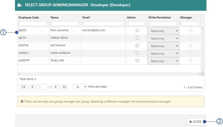The height and width of the screenshot is (127, 223).
Task: Click the name Nethan Rahim
Action: pos(59,38)
